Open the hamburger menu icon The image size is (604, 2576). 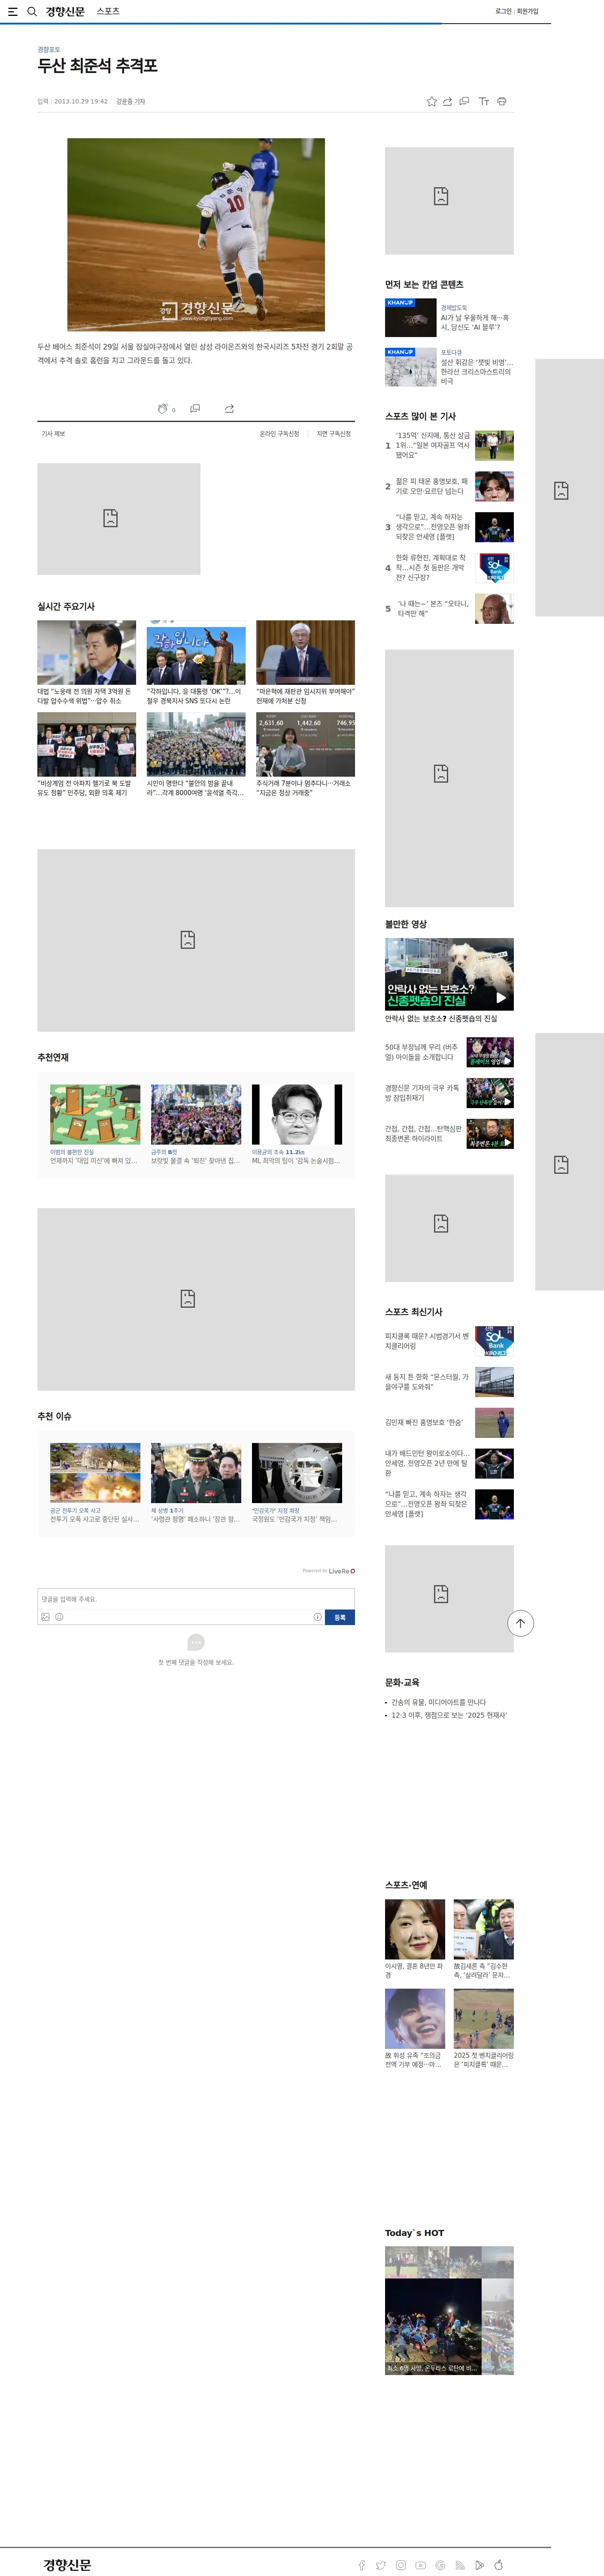13,11
